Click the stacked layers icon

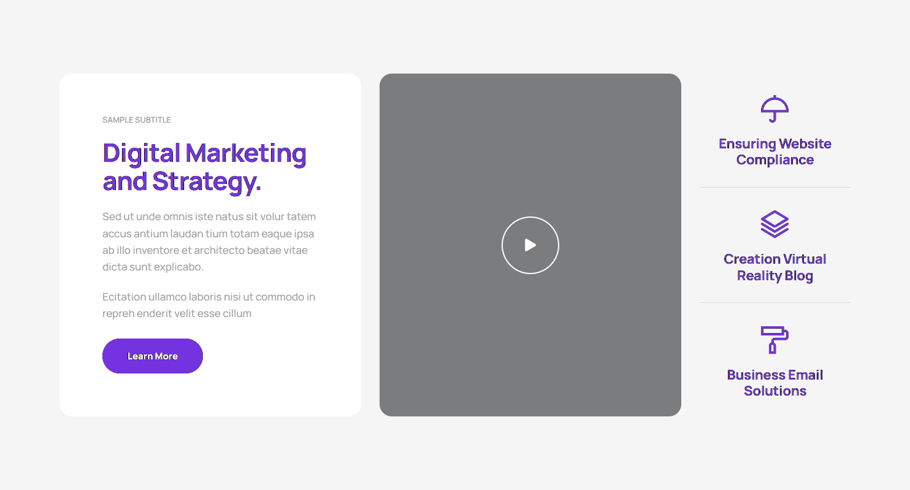[x=774, y=224]
